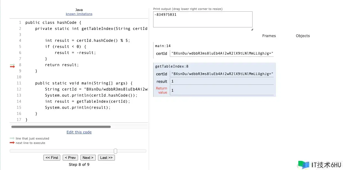Click the red next-line arrow beside line 8
Viewport: 343px width, 170px height.
(x=12, y=66)
